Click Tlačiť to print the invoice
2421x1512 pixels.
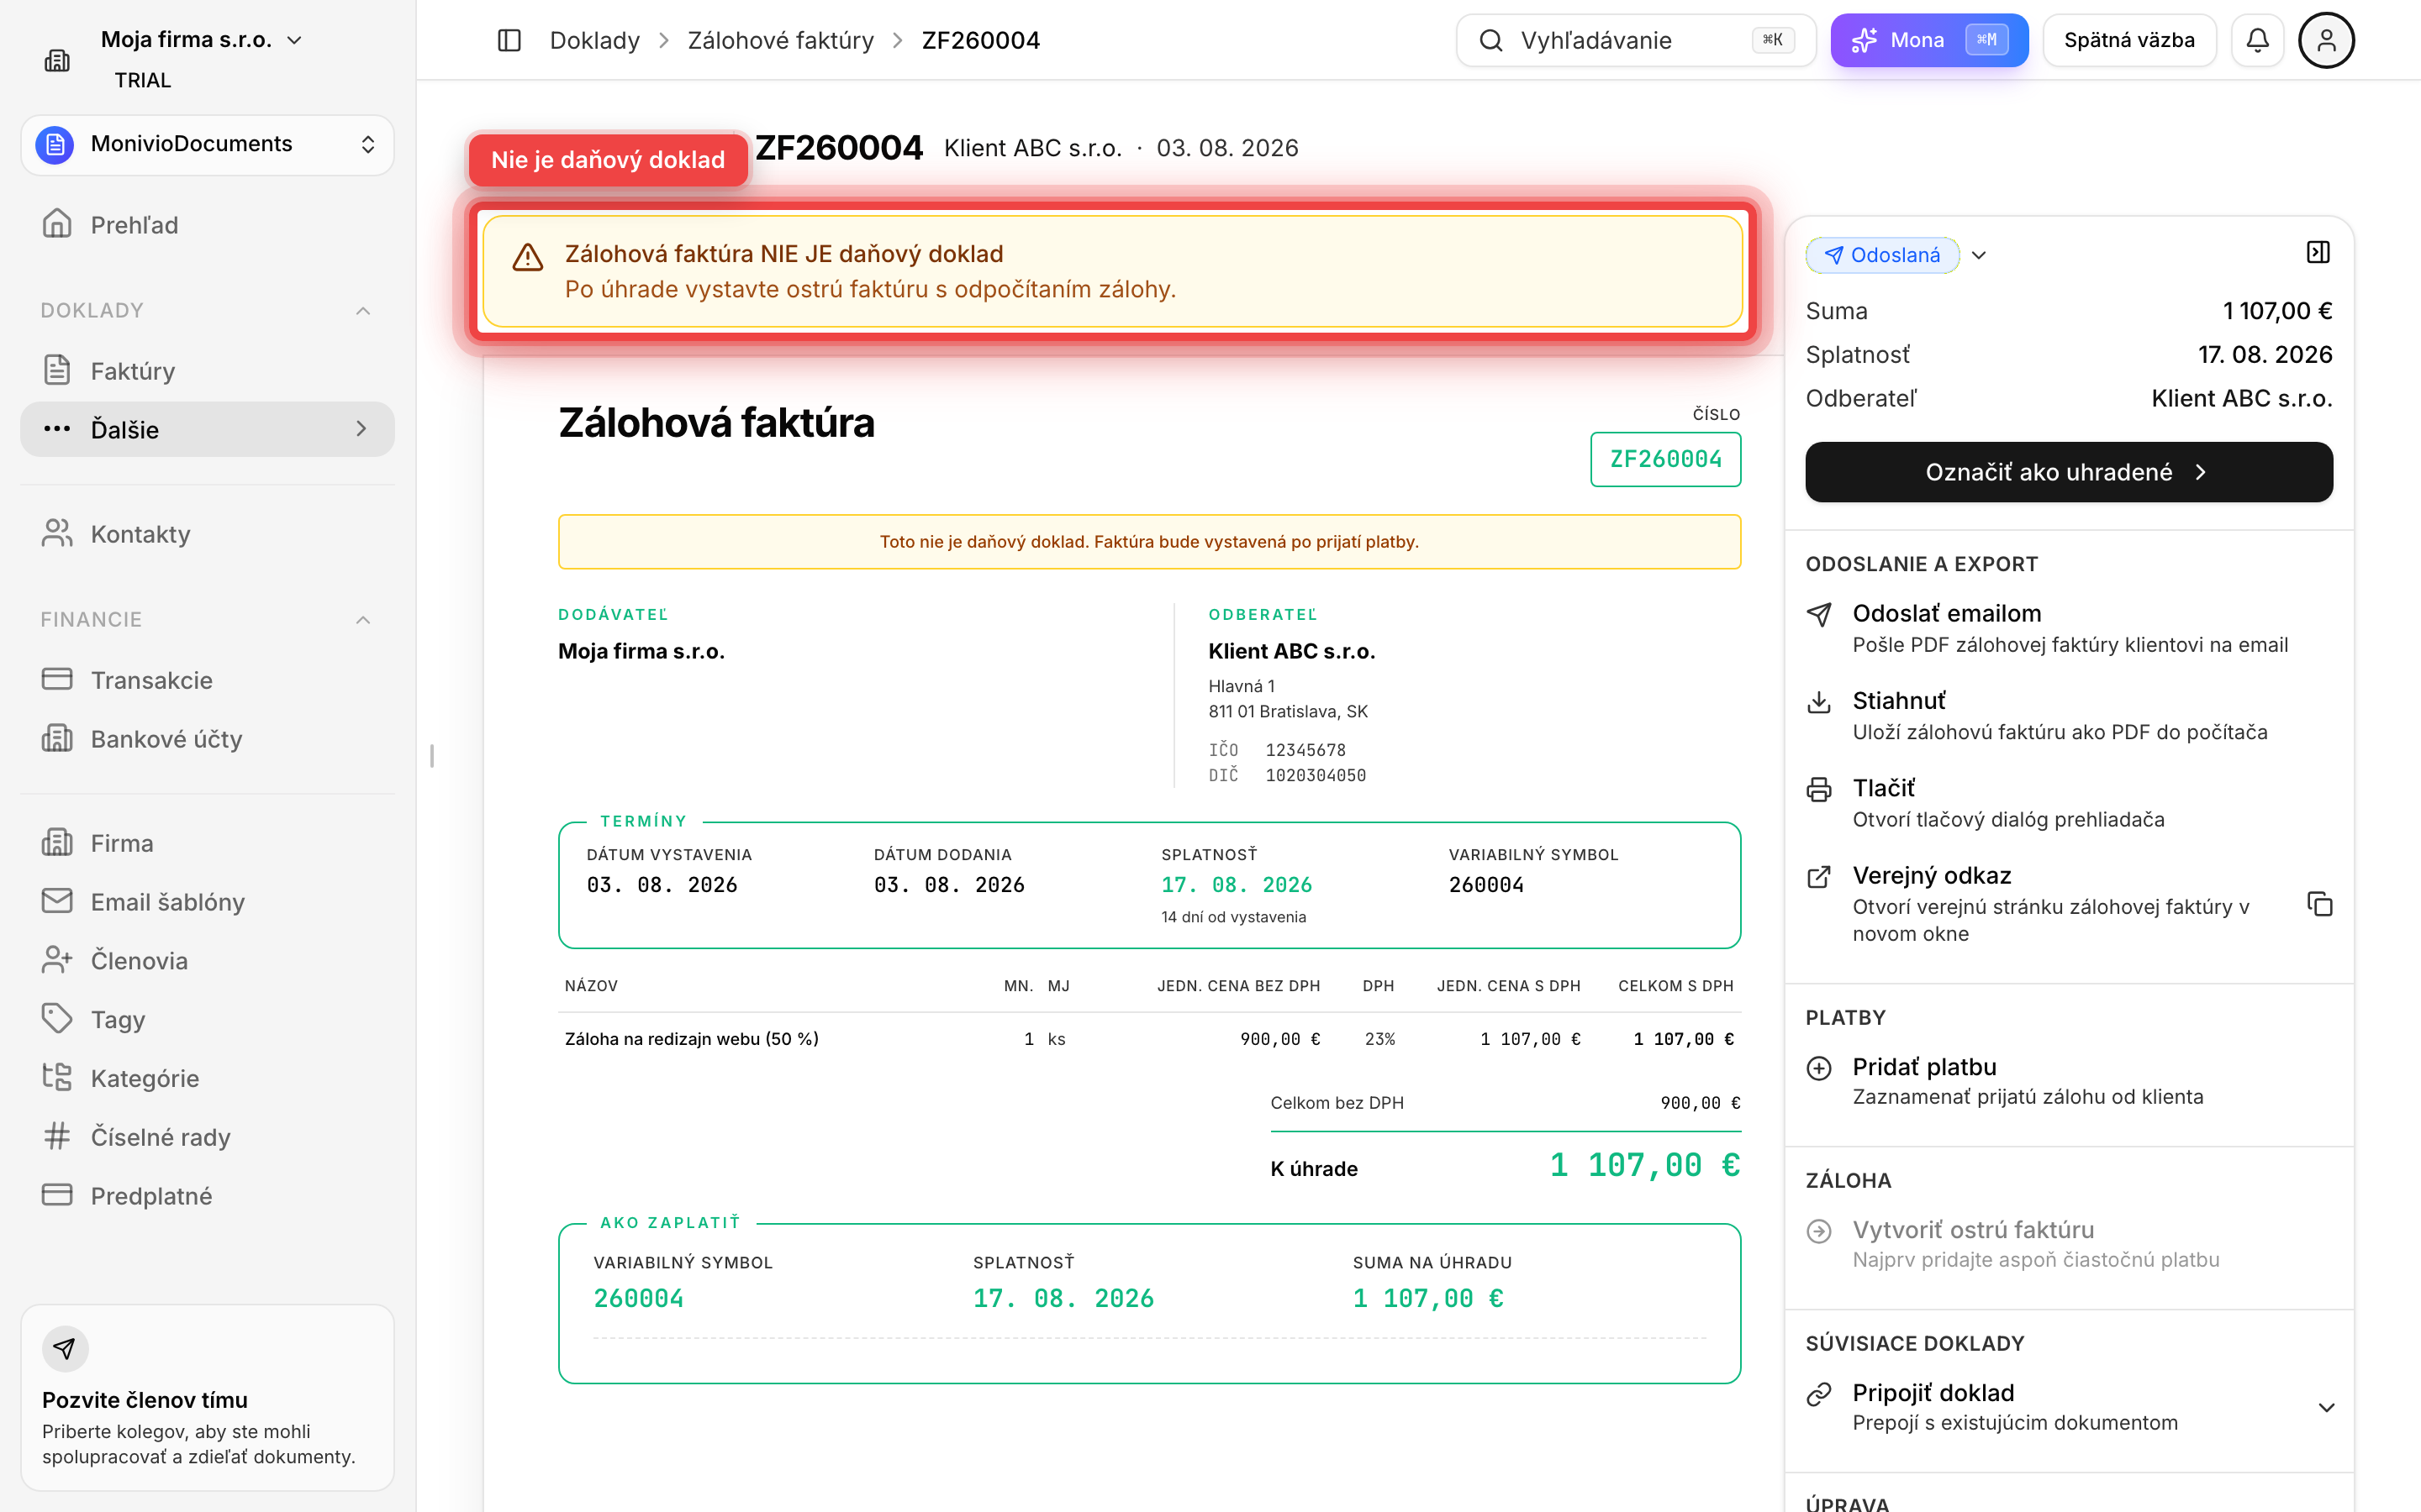pos(2068,803)
